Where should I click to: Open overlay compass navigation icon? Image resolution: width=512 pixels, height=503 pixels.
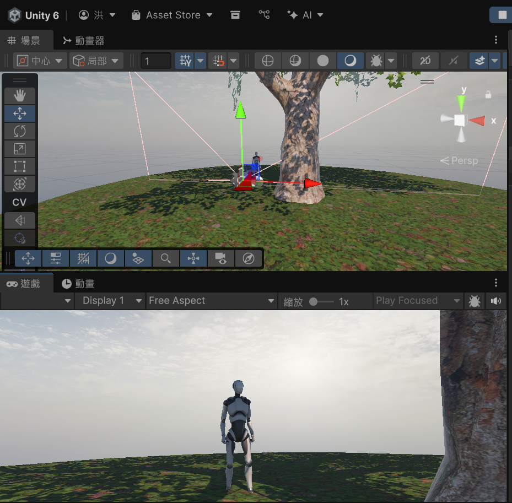coord(248,258)
